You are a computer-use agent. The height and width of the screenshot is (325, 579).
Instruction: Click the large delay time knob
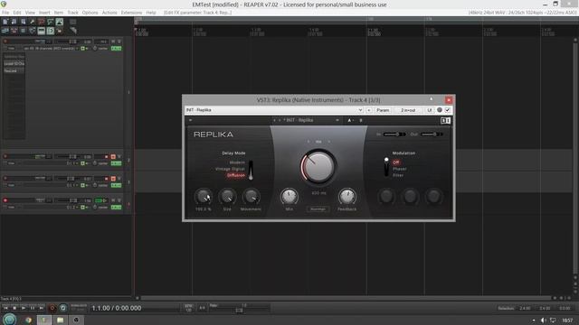point(318,167)
